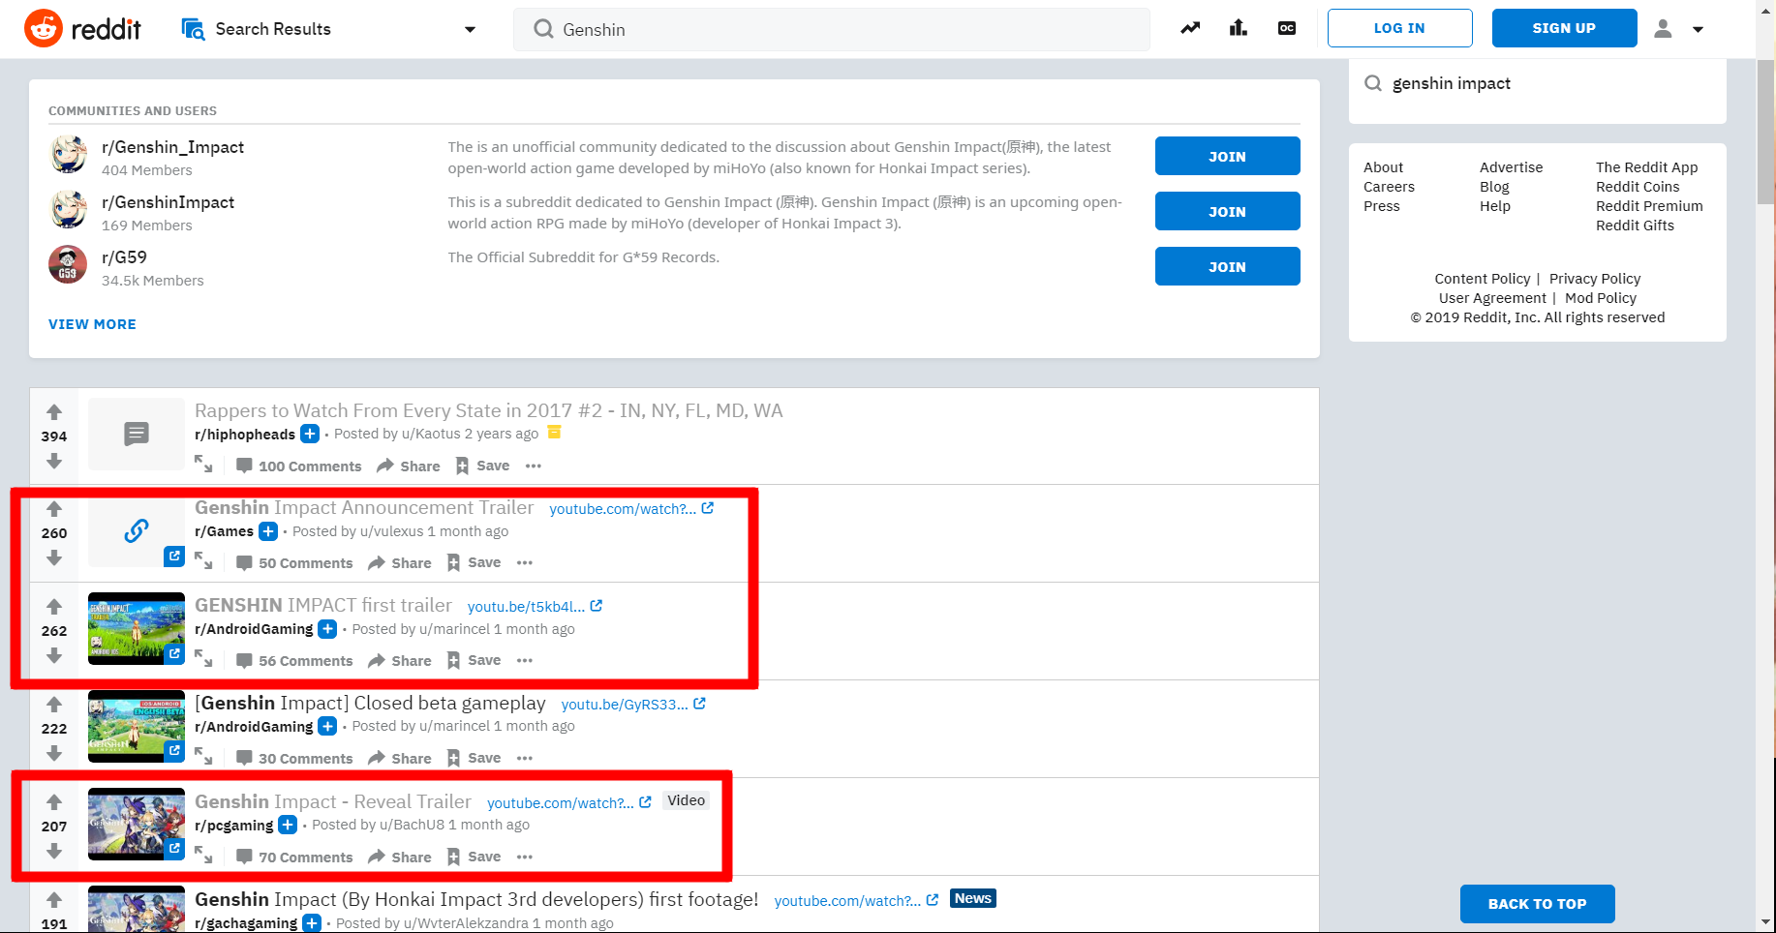The image size is (1776, 933).
Task: Subscribe to r/pcgaming with plus icon
Action: (x=288, y=825)
